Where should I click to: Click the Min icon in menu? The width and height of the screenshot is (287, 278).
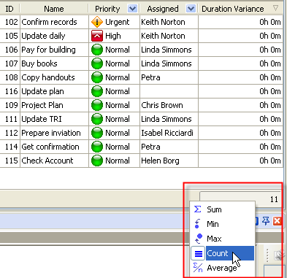197,224
